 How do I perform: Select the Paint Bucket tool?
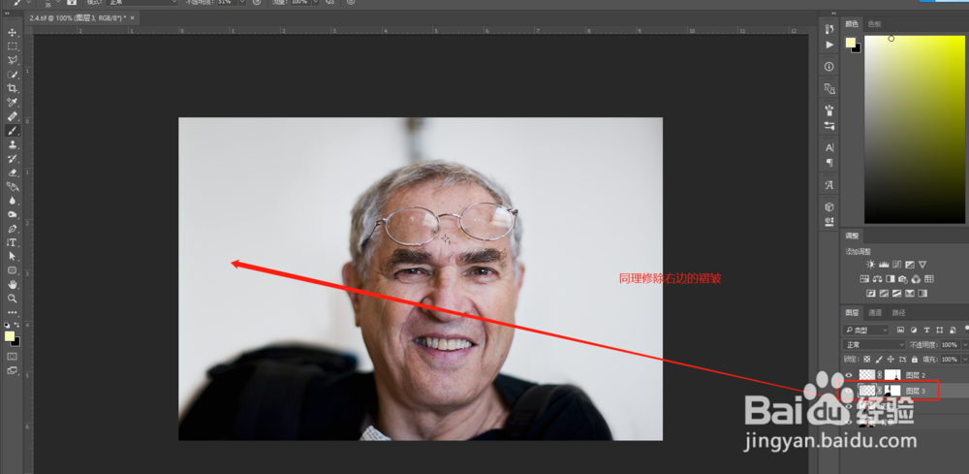(x=12, y=187)
